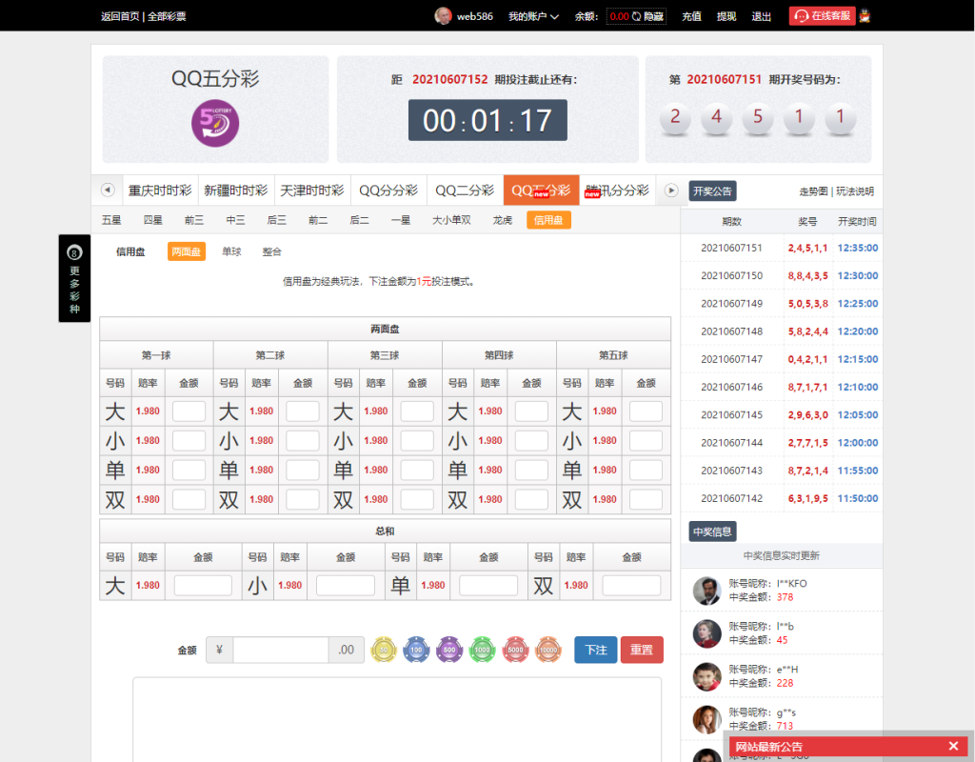
Task: Pick the purple 500 chip
Action: click(449, 650)
